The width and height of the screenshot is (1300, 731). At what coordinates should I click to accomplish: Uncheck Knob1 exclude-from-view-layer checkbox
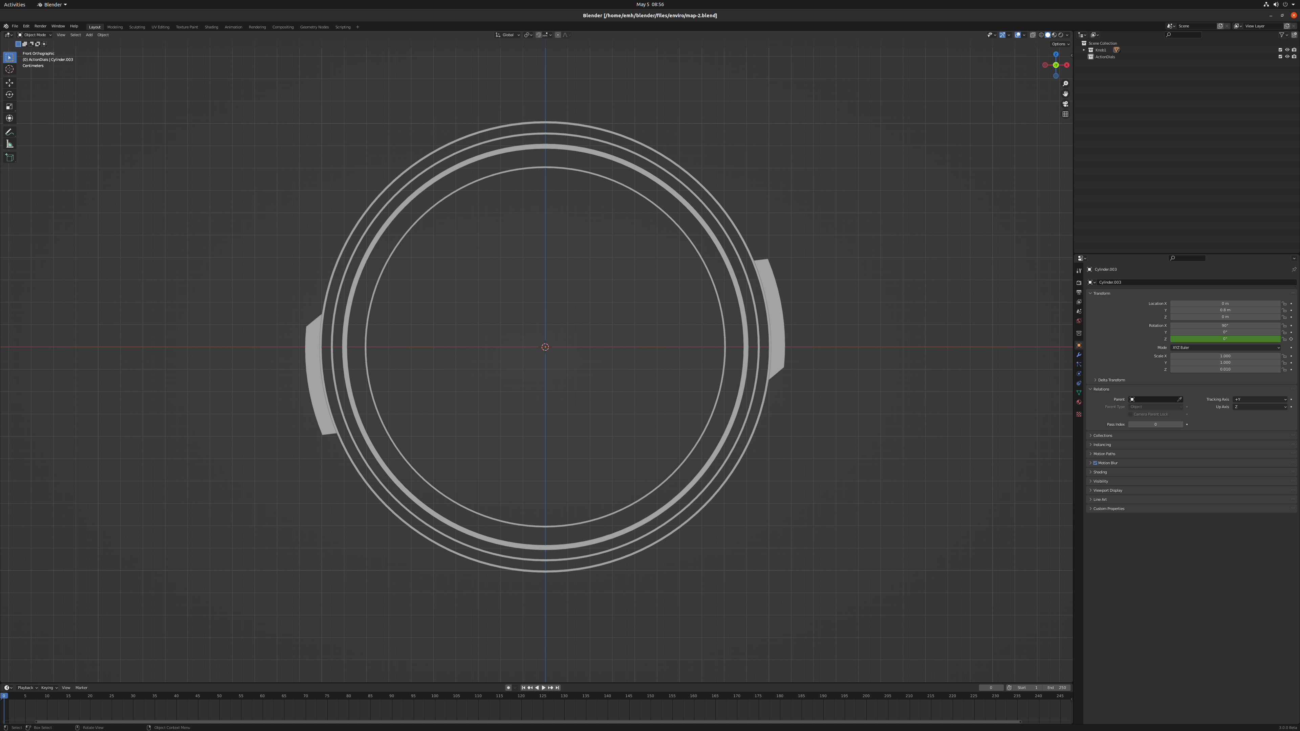[1280, 50]
